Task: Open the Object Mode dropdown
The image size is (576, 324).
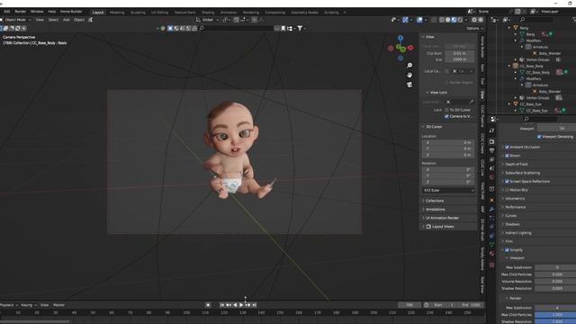Action: (16, 20)
